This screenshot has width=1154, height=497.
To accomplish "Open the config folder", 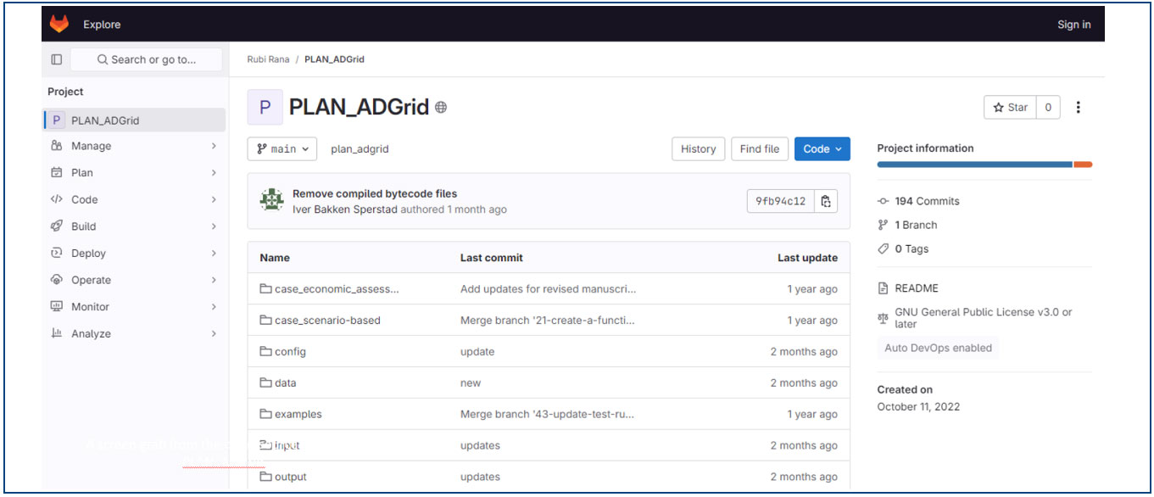I will (290, 352).
